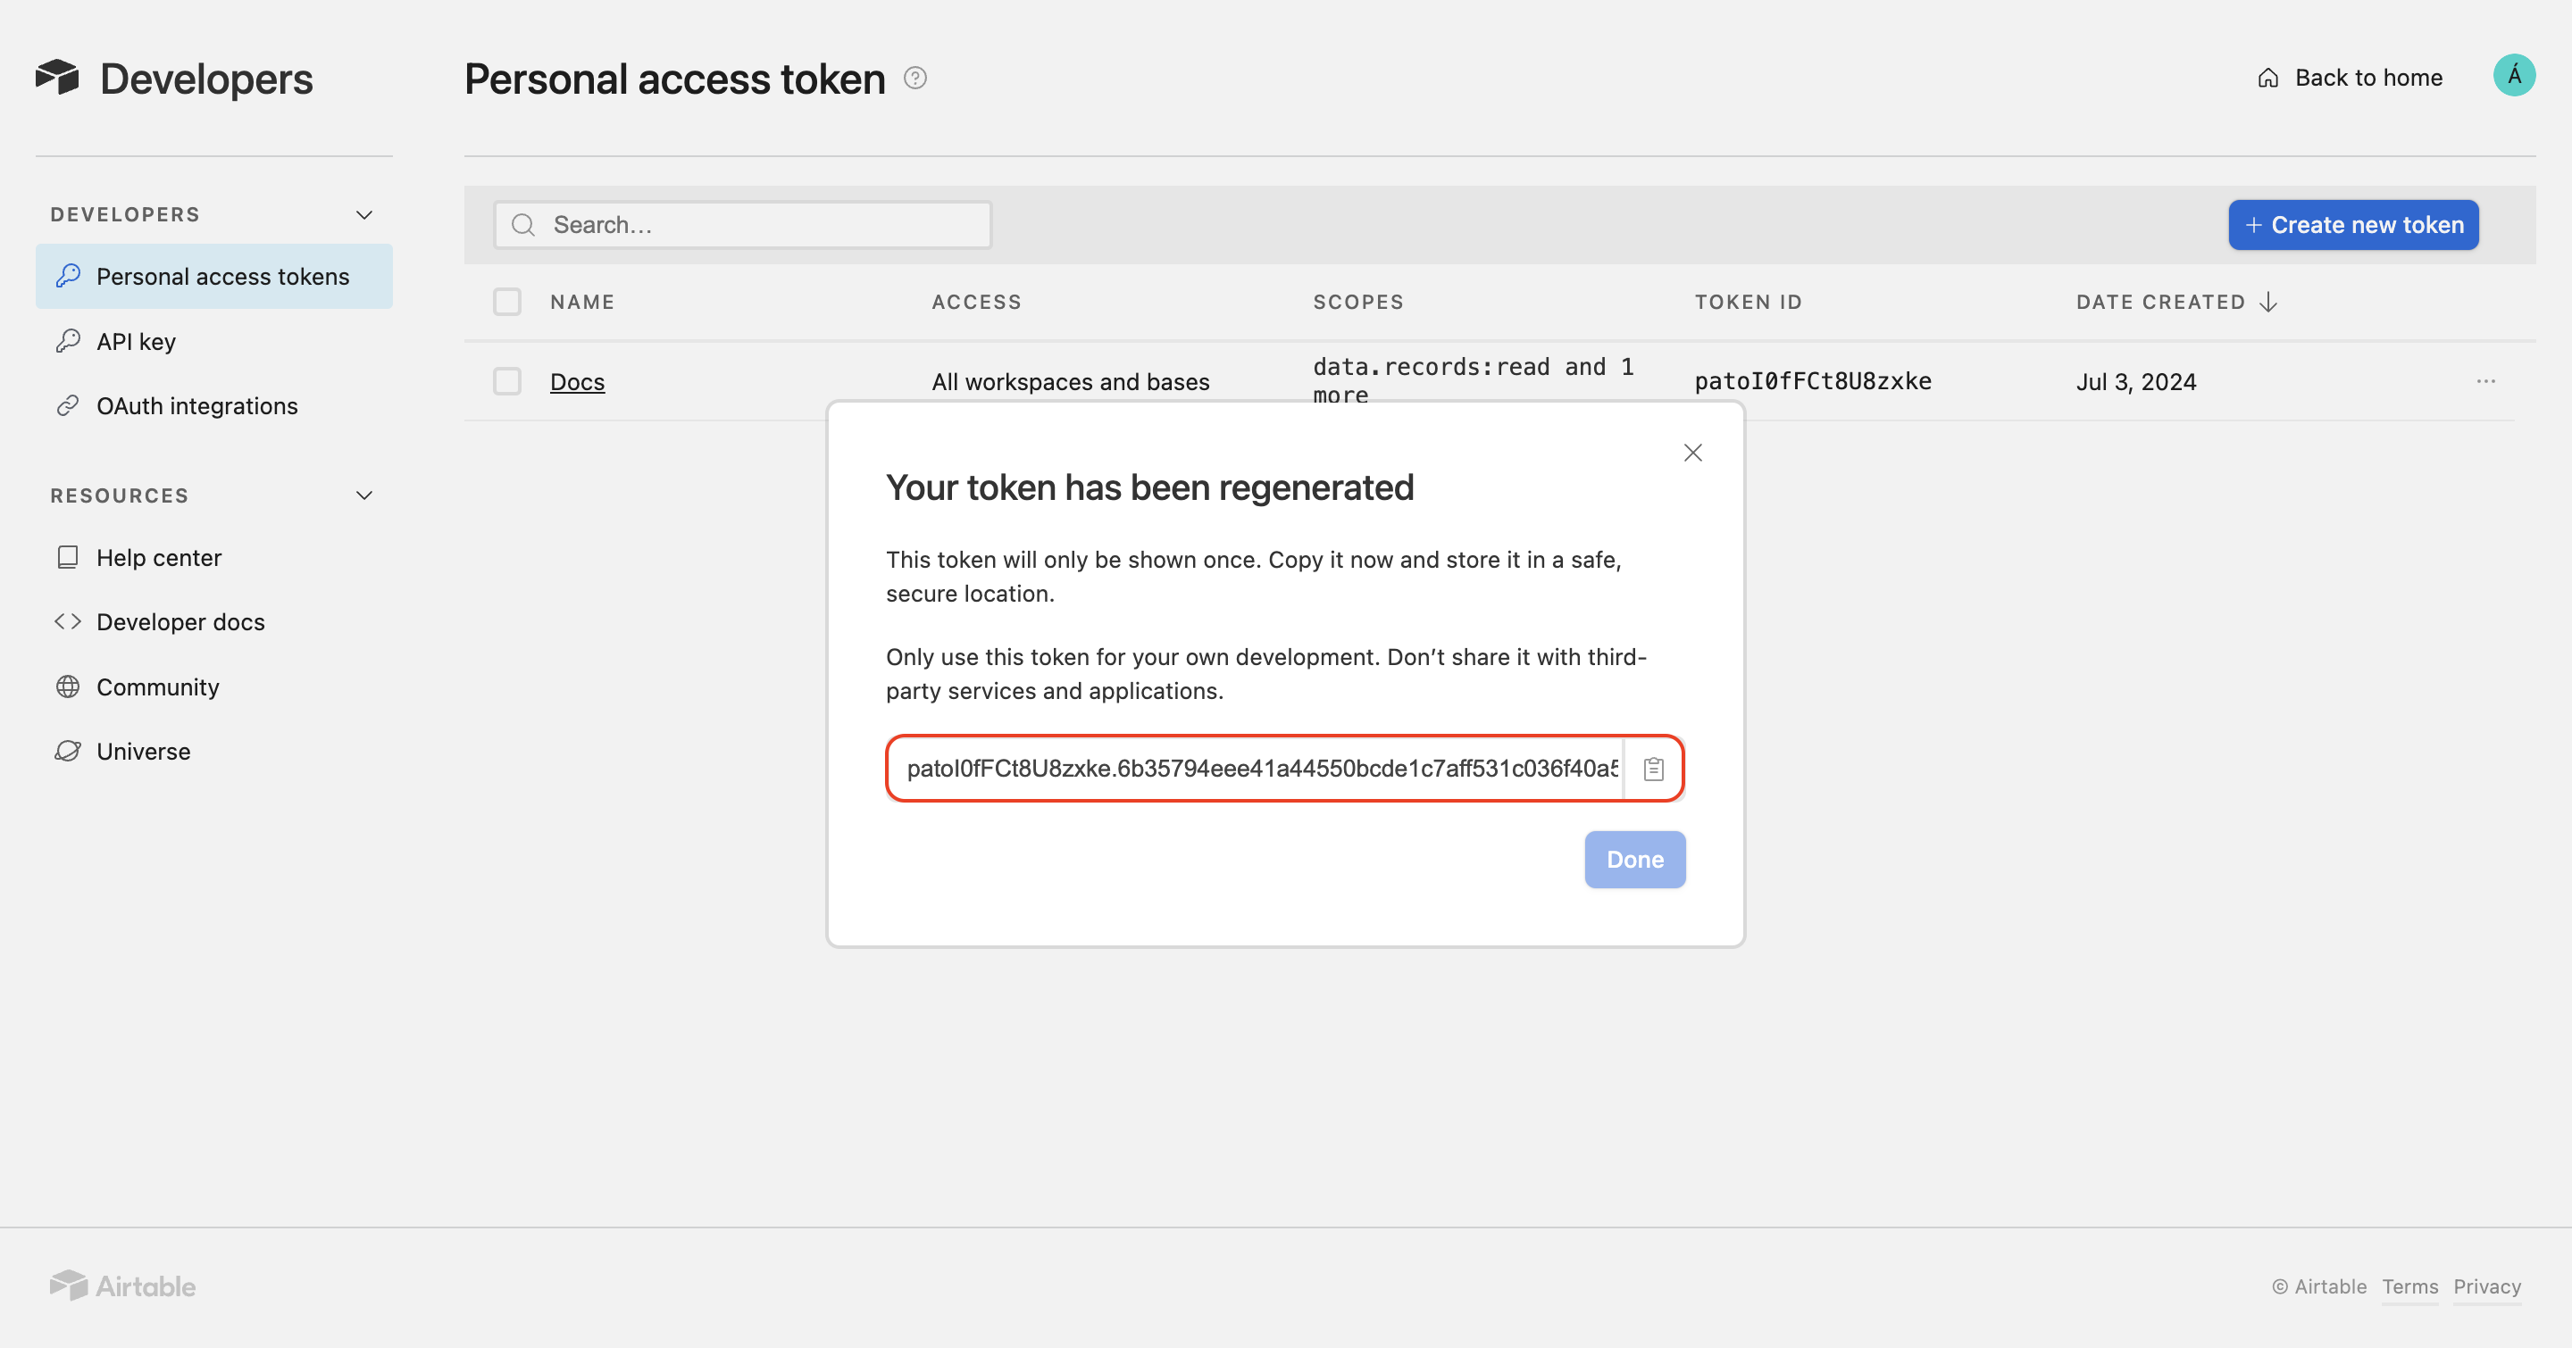Close the token regenerated dialog
The height and width of the screenshot is (1348, 2572).
tap(1692, 453)
